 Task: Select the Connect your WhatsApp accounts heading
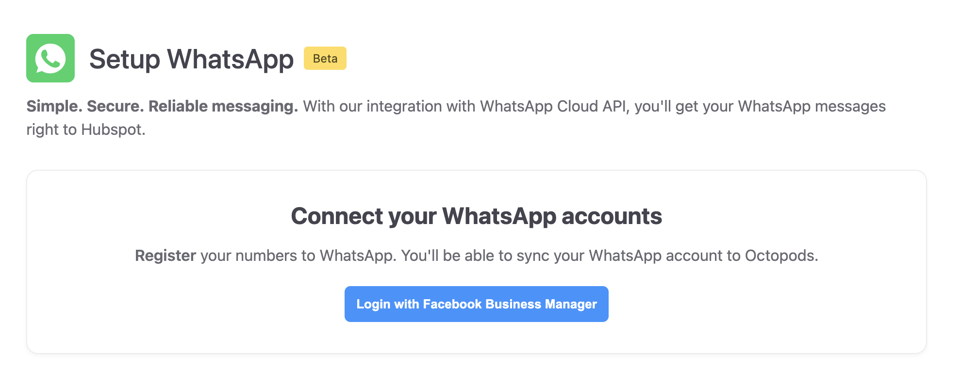pyautogui.click(x=476, y=216)
